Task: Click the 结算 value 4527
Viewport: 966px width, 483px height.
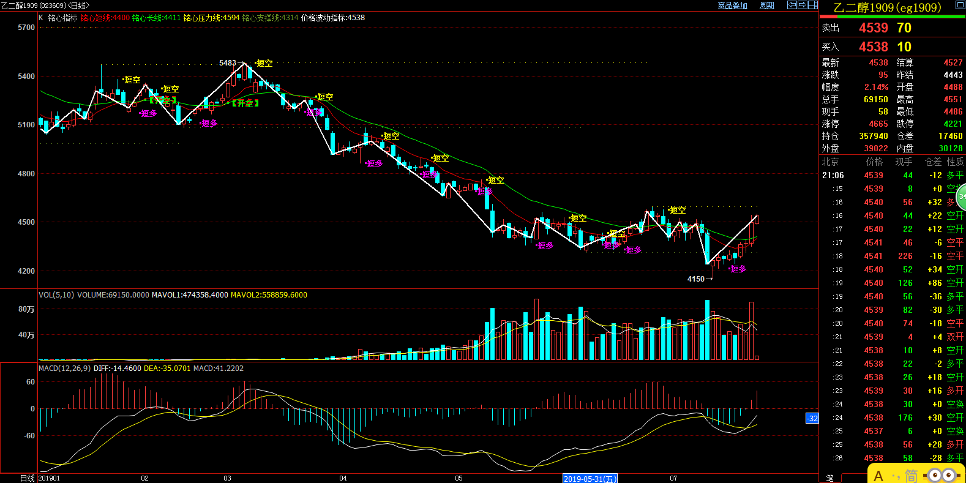Action: click(x=953, y=62)
